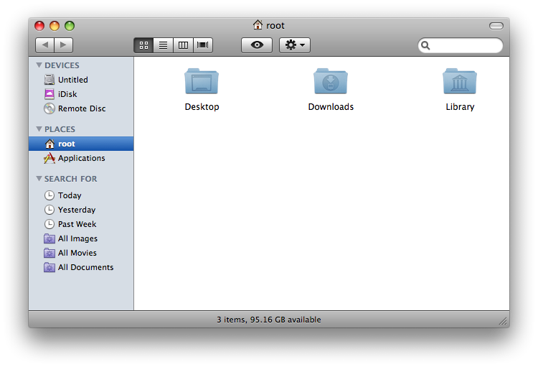Select iDisk in the sidebar

[67, 94]
